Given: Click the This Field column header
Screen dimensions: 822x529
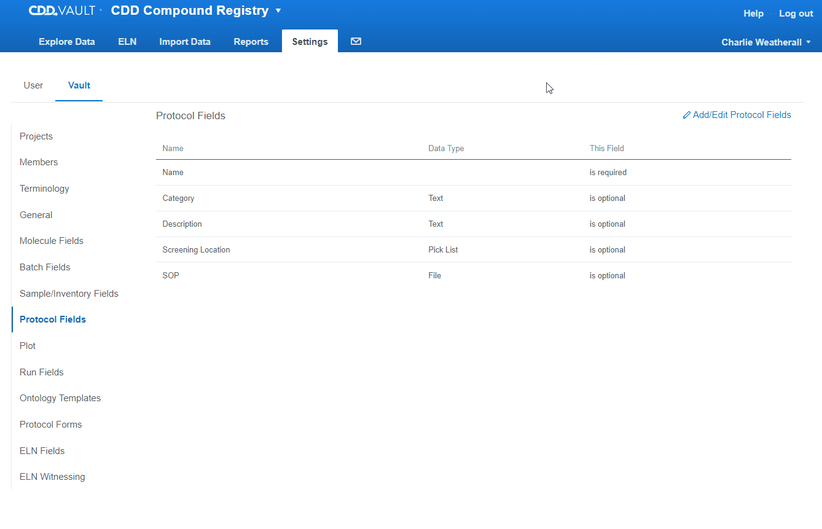Looking at the screenshot, I should [x=607, y=148].
